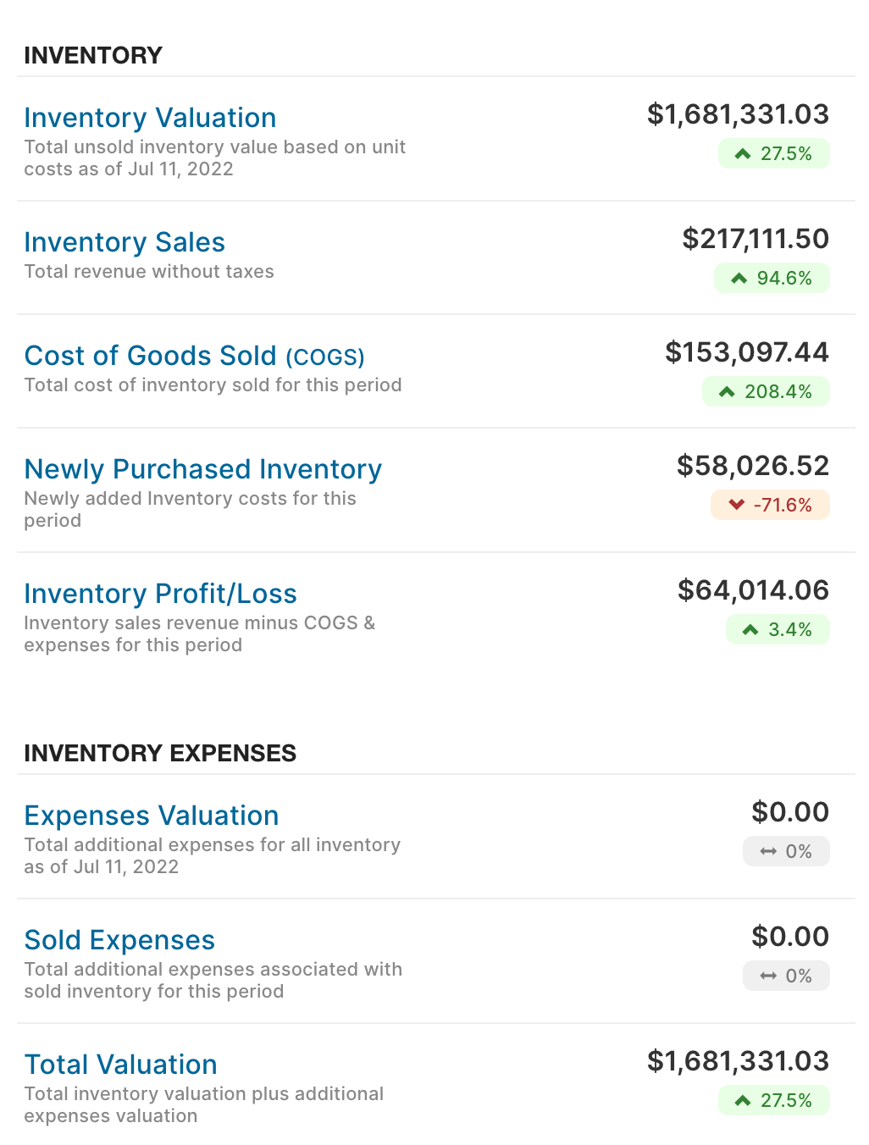Click the up arrow beside 3.4%
This screenshot has height=1145, width=869.
click(x=750, y=630)
